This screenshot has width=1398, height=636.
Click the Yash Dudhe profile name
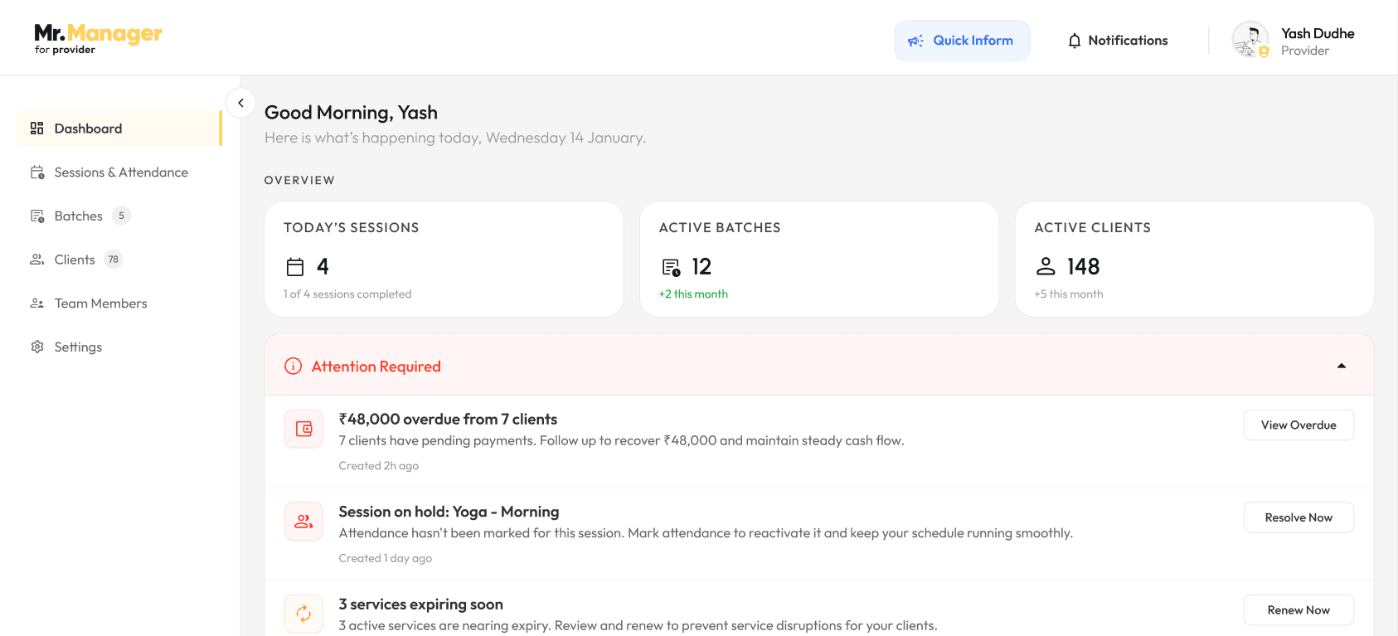coord(1318,33)
